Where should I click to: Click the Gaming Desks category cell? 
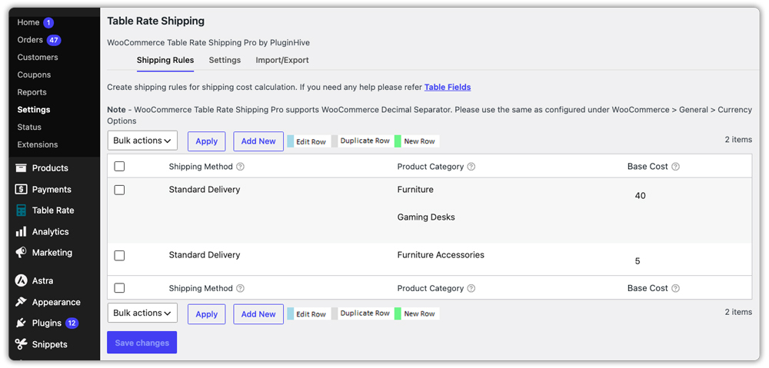426,217
